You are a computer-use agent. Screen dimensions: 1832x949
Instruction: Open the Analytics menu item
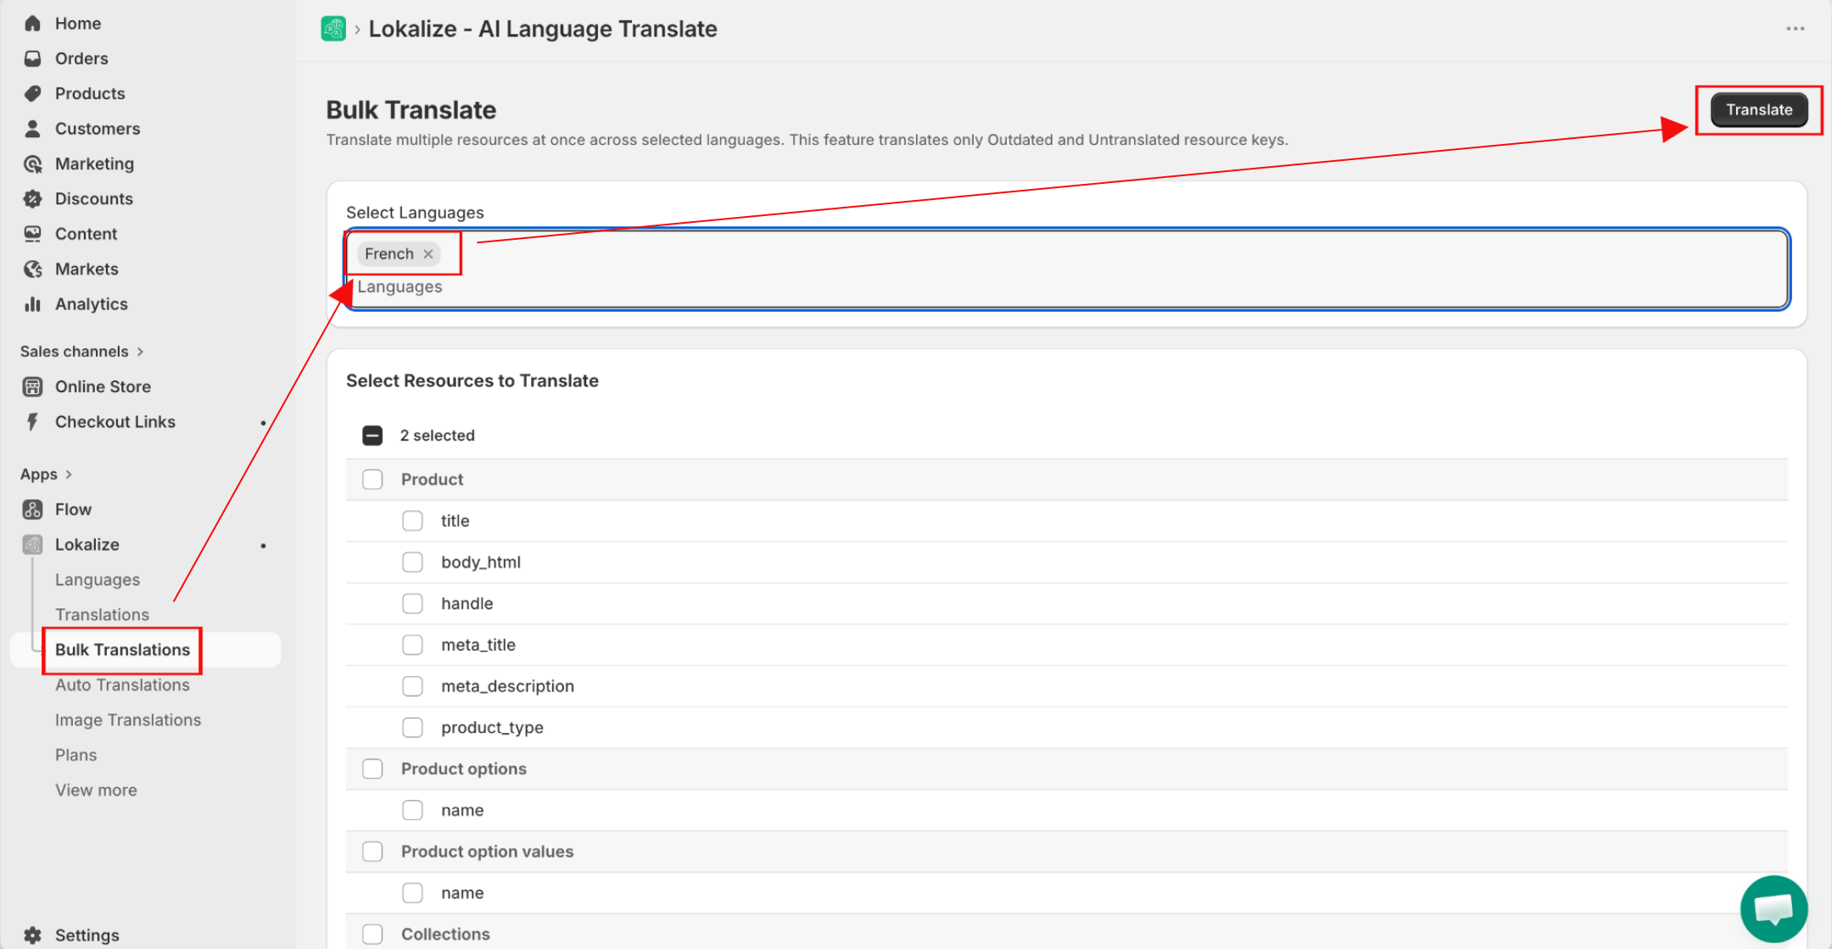(92, 304)
